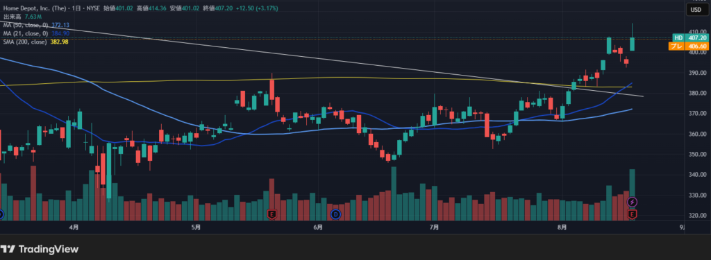This screenshot has width=711, height=260.
Task: Click the 出来高 7.63M volume legend
Action: coord(23,17)
